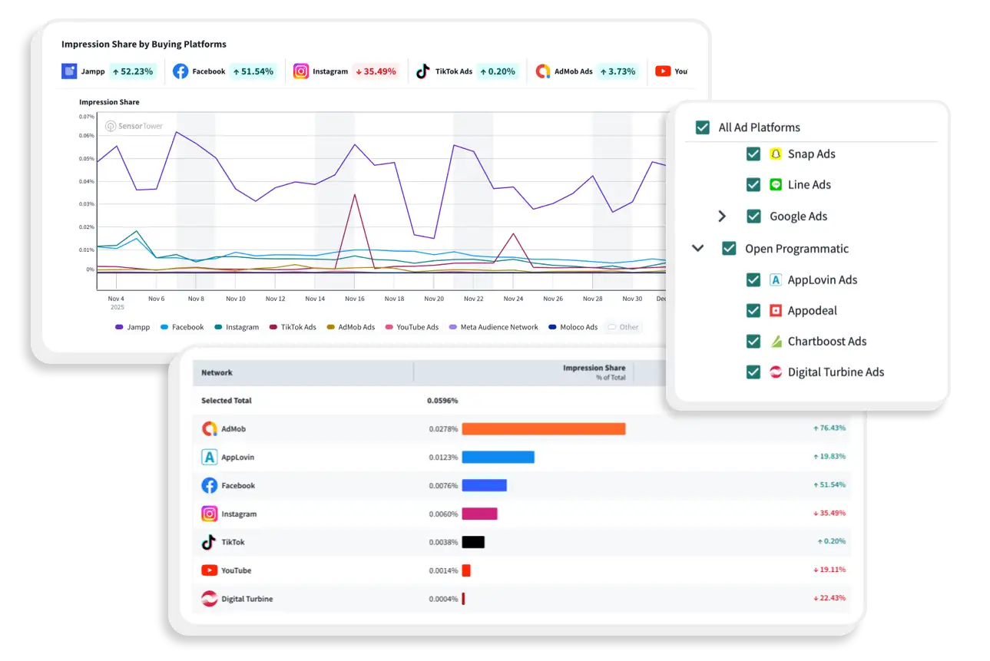Sort by Impression Share column header
The width and height of the screenshot is (990, 661).
[x=594, y=368]
